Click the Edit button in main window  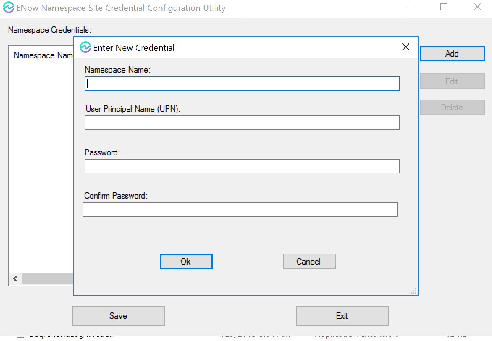point(452,81)
